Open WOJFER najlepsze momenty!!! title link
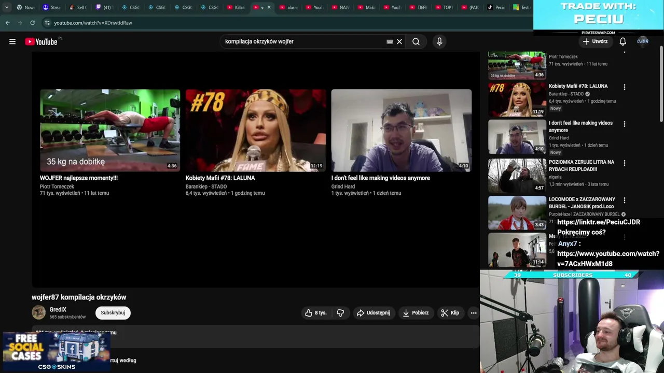The width and height of the screenshot is (664, 373). 79,178
